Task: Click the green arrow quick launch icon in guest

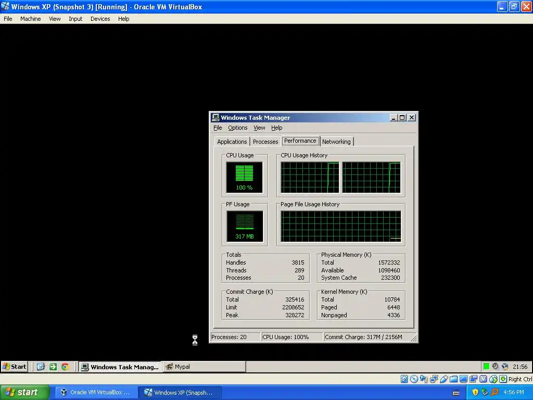Action: (53, 366)
